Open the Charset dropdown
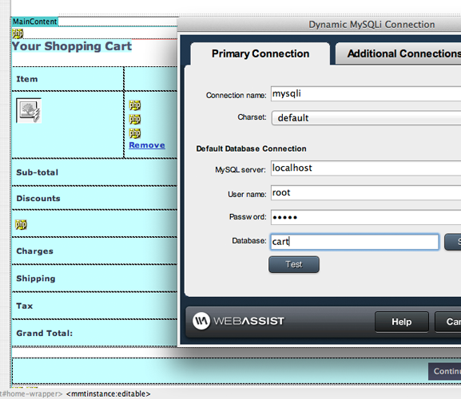This screenshot has width=461, height=399. 367,118
